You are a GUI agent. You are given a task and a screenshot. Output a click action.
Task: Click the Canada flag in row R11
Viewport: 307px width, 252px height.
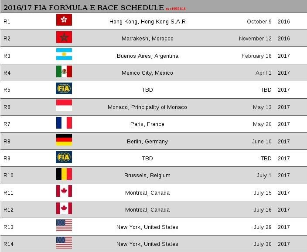(64, 191)
